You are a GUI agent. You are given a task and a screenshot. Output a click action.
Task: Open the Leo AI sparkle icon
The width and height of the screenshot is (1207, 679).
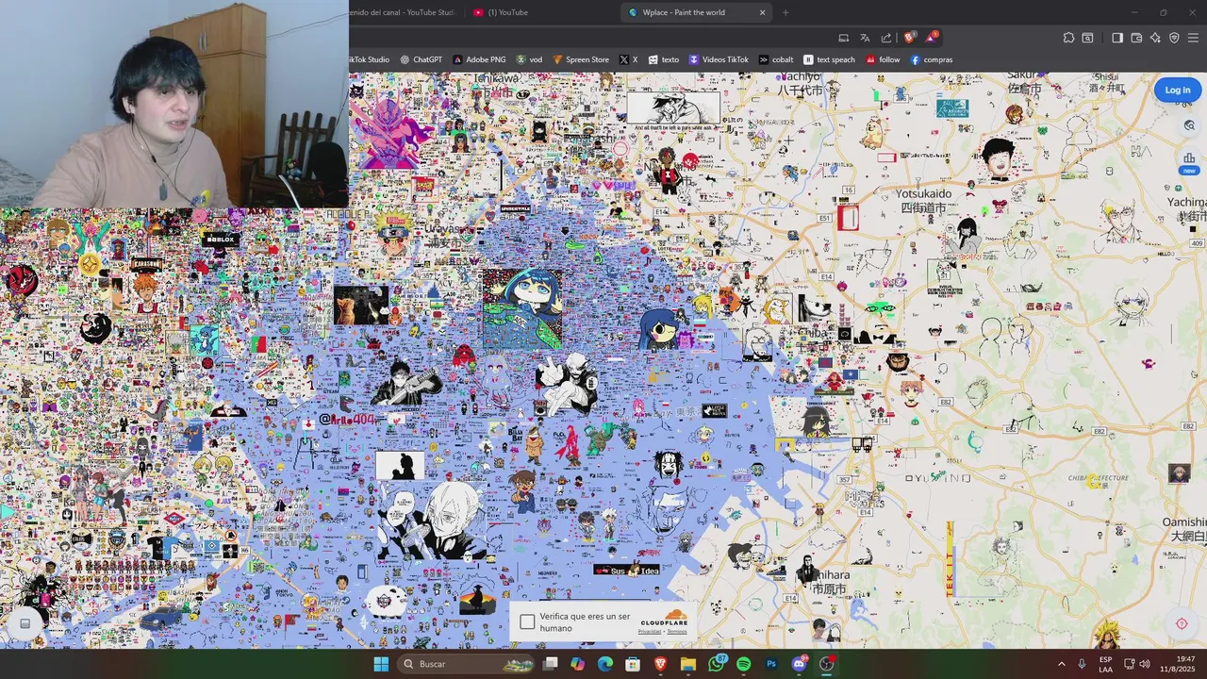point(1155,38)
